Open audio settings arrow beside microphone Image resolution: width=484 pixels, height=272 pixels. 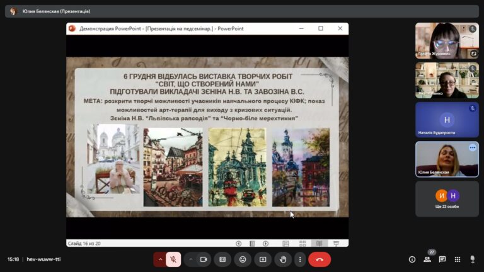click(x=160, y=259)
